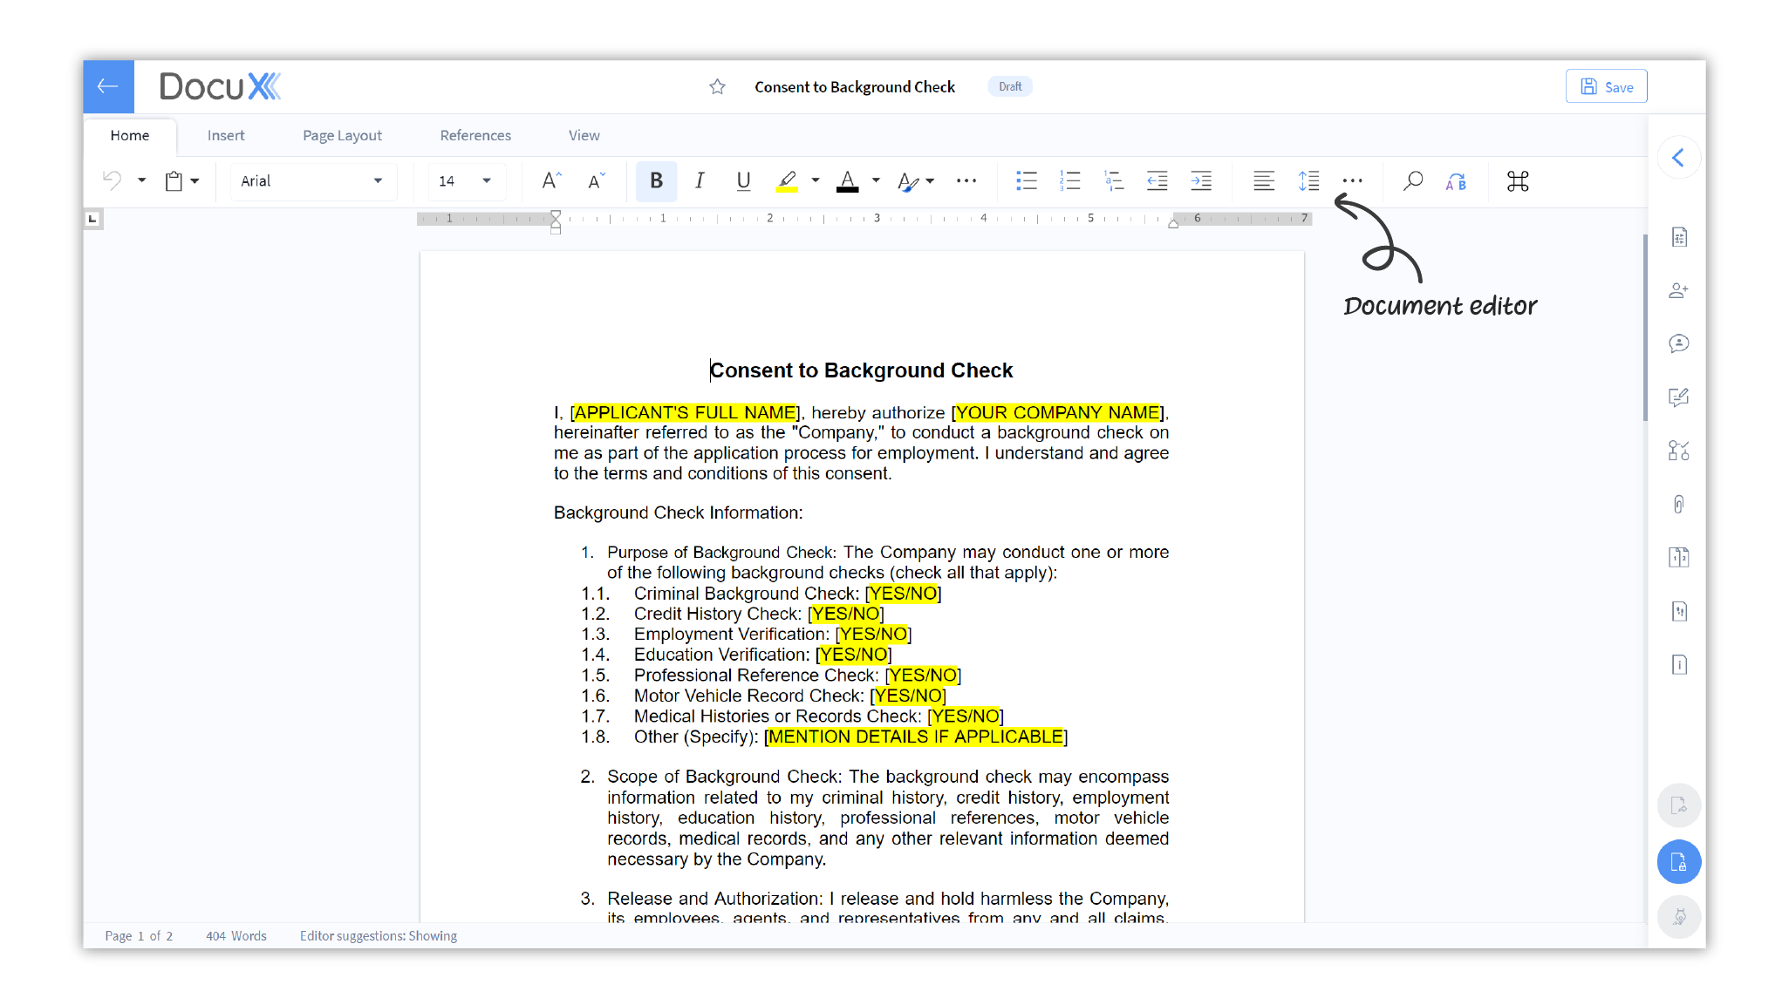Open the Replace AB tool
Screen dimensions: 1789x1005
click(x=1456, y=181)
